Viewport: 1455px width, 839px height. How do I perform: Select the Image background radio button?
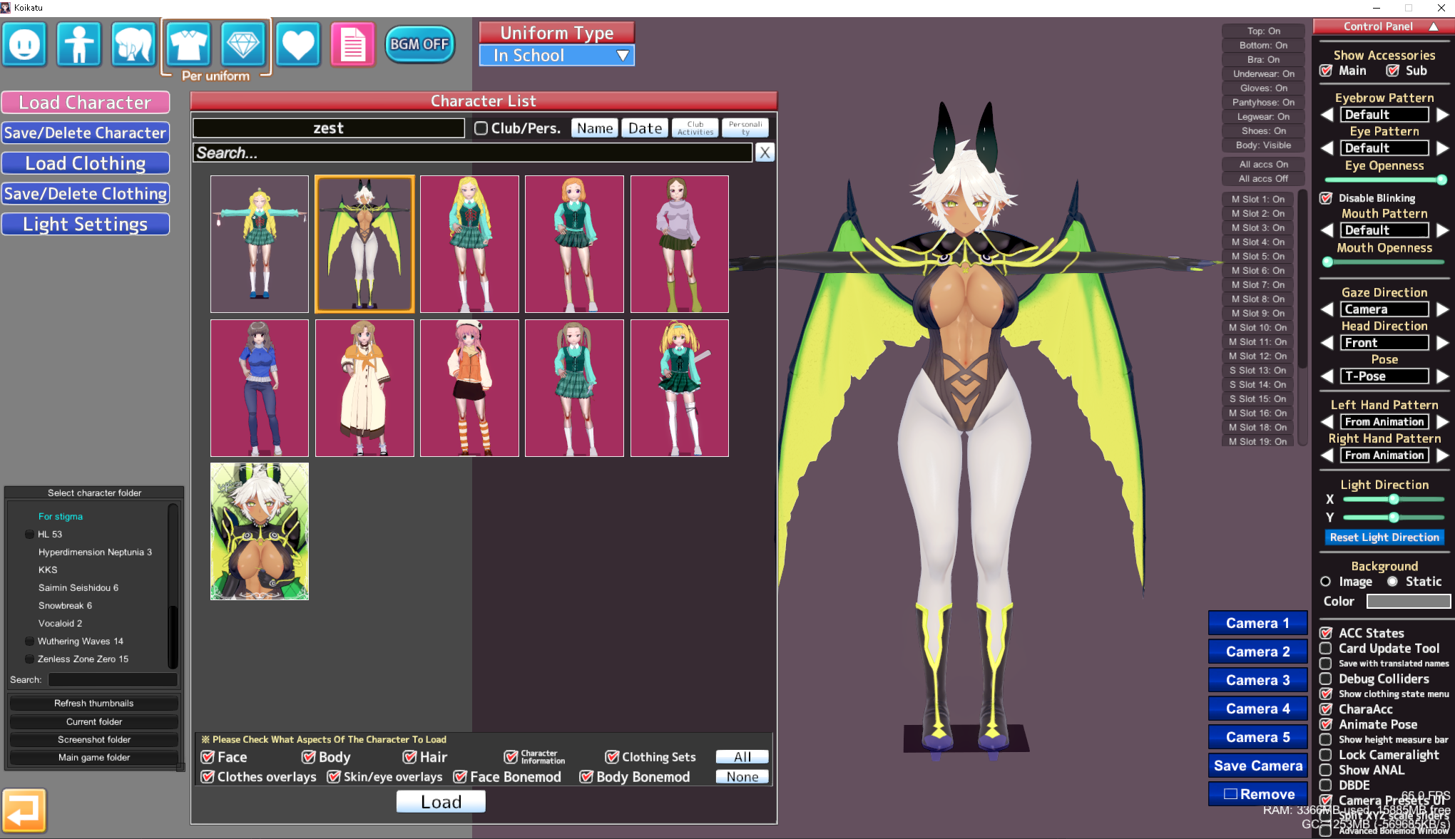[x=1325, y=582]
